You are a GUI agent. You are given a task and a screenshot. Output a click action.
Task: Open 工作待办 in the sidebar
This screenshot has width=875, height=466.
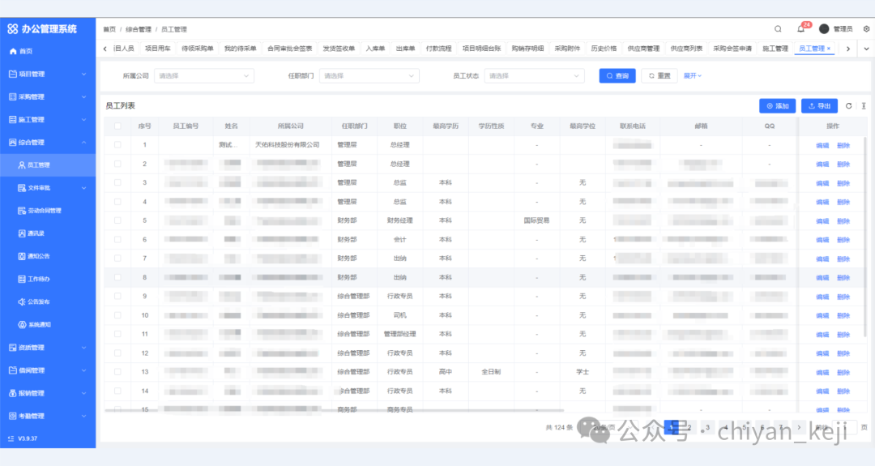pyautogui.click(x=34, y=279)
